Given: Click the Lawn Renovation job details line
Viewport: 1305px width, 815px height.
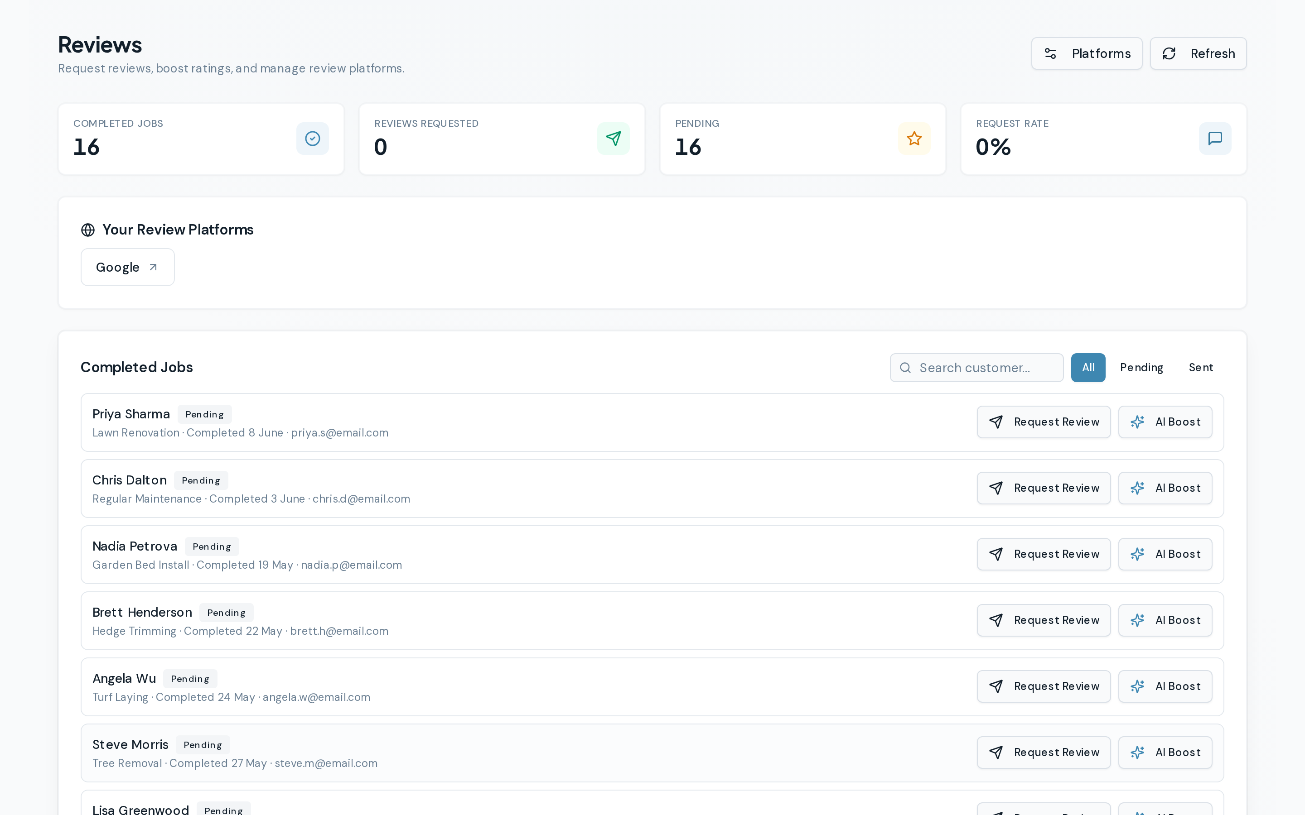Looking at the screenshot, I should 241,433.
